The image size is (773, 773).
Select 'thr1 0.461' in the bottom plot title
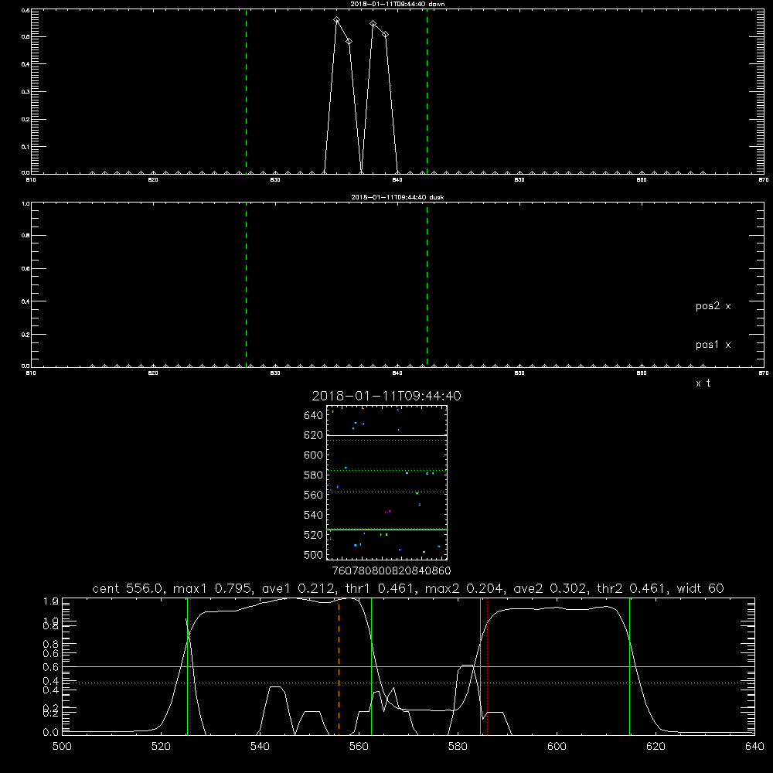click(380, 588)
